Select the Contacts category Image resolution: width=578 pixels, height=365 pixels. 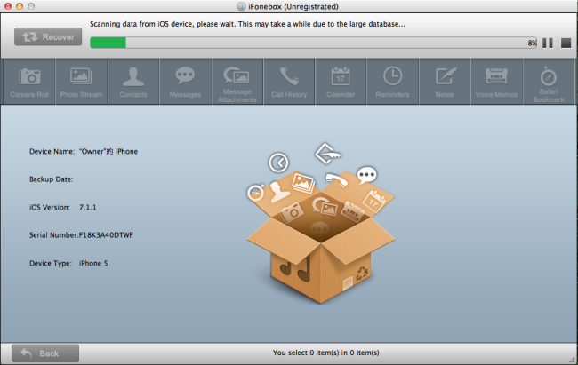133,82
